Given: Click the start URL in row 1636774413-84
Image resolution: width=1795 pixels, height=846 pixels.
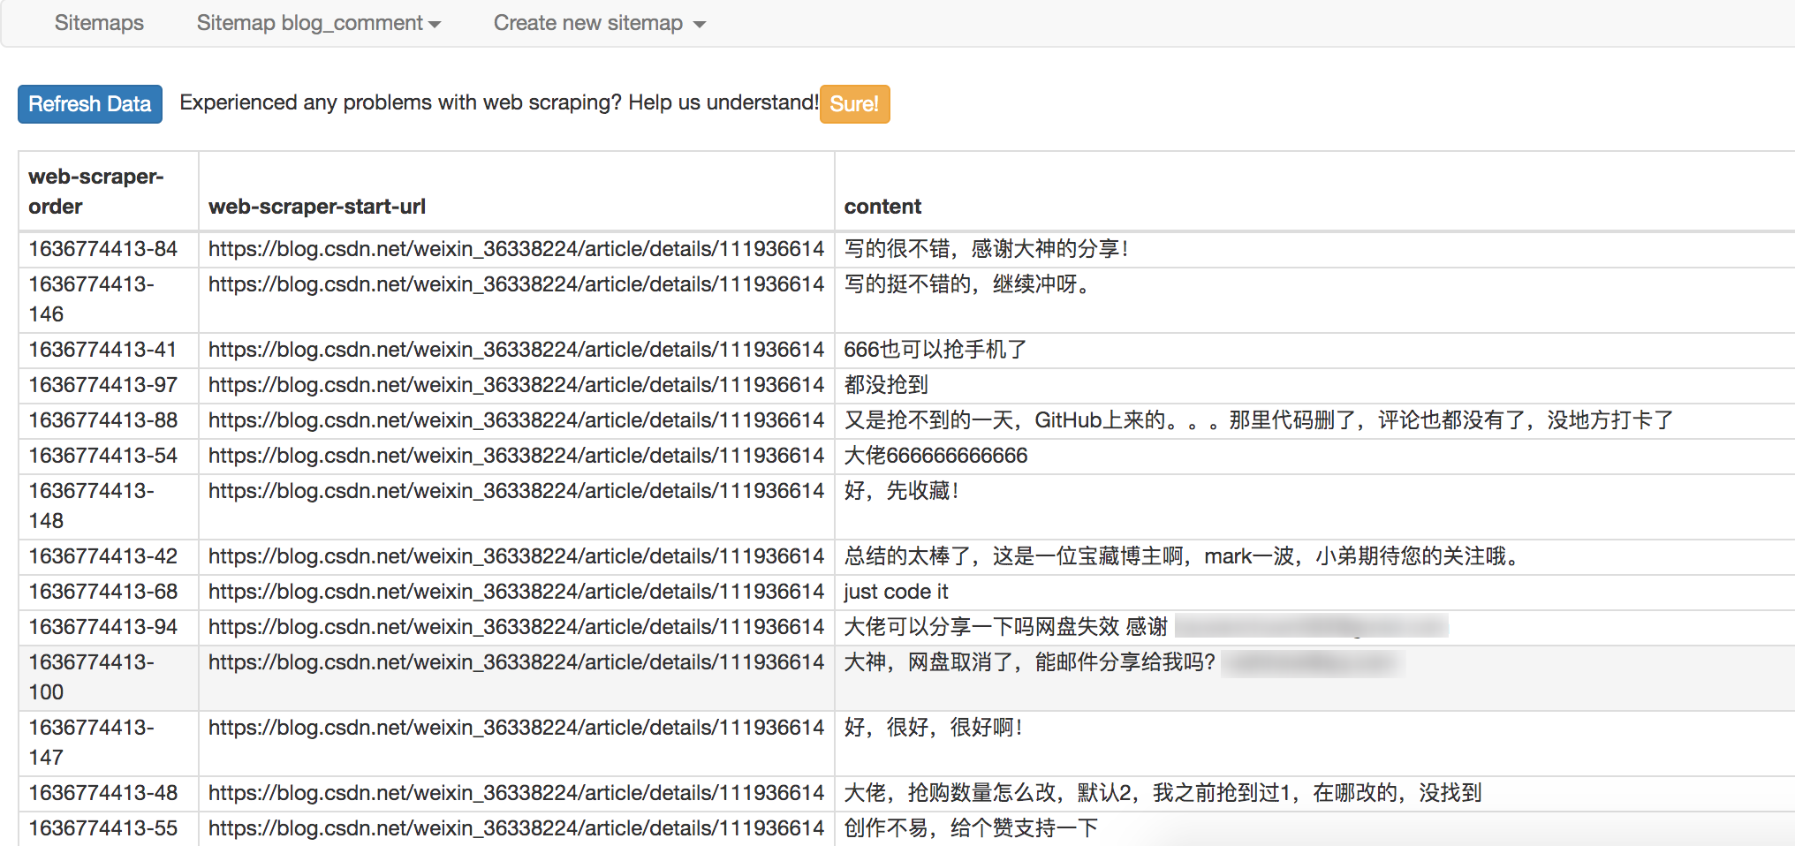Looking at the screenshot, I should 516,249.
